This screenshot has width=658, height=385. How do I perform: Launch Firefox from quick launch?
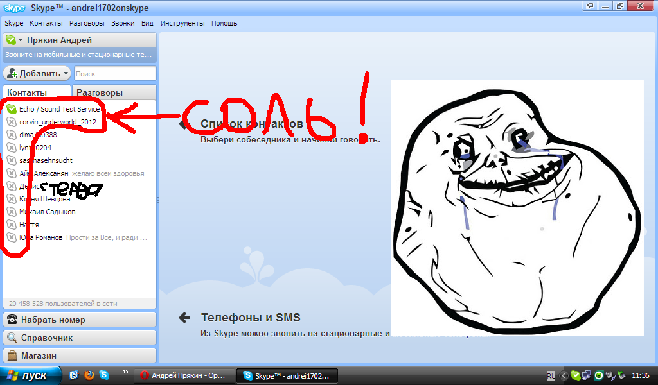coord(89,375)
